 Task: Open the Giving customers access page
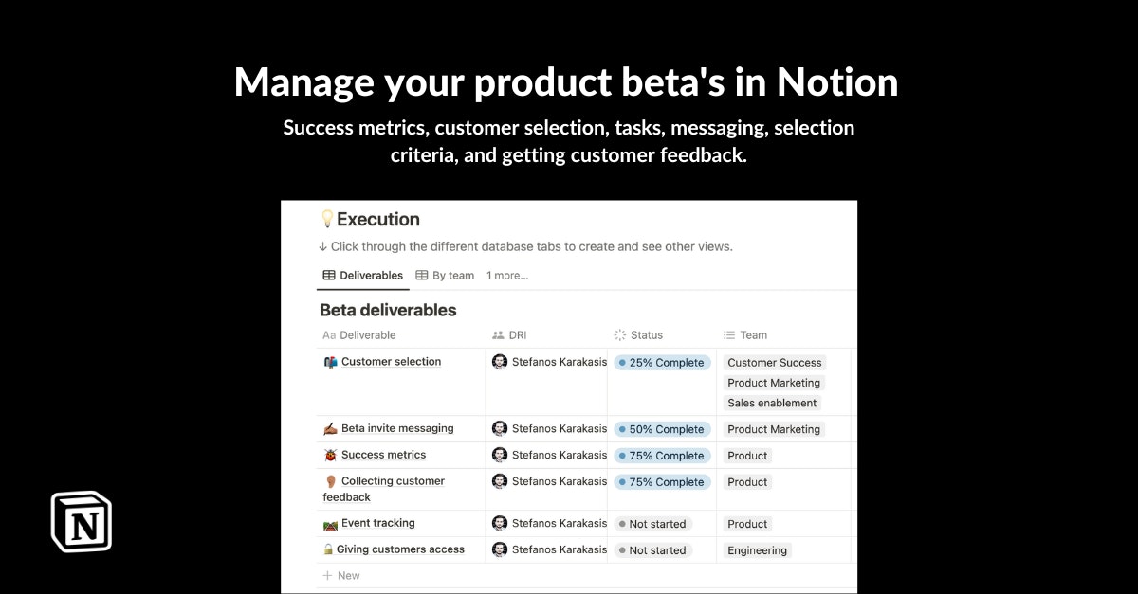400,549
